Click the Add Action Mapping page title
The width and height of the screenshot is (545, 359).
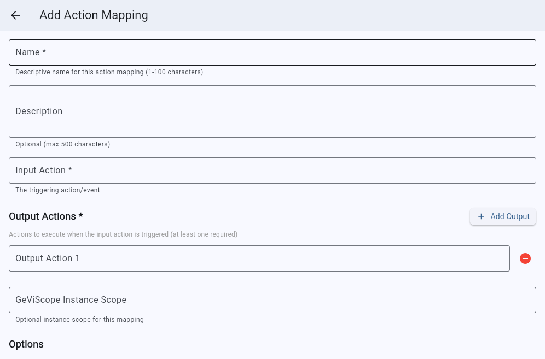(94, 15)
